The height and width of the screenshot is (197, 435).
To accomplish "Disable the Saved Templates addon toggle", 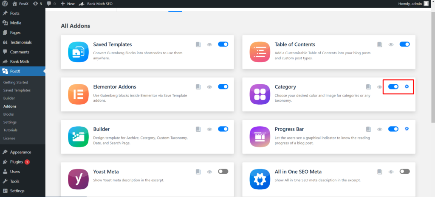I will point(223,44).
